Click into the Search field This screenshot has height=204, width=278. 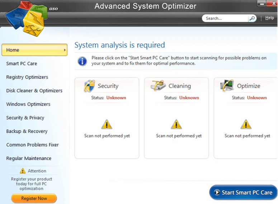[x=225, y=18]
